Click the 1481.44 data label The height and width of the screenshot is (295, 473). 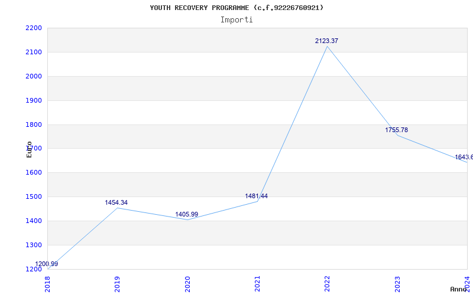click(256, 196)
